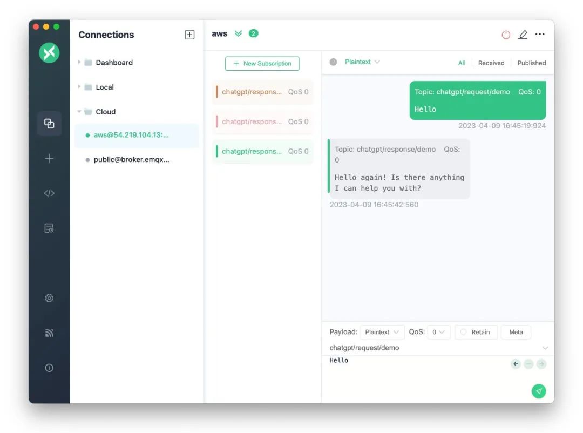Expand the Dashboard folder
This screenshot has width=583, height=433.
pyautogui.click(x=79, y=62)
